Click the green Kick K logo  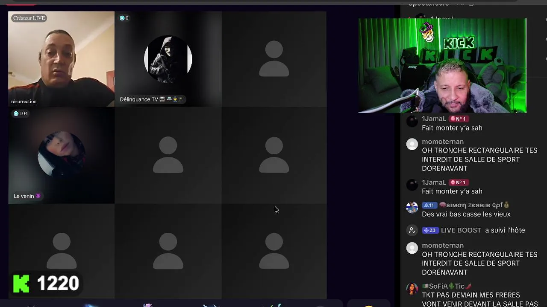[21, 284]
